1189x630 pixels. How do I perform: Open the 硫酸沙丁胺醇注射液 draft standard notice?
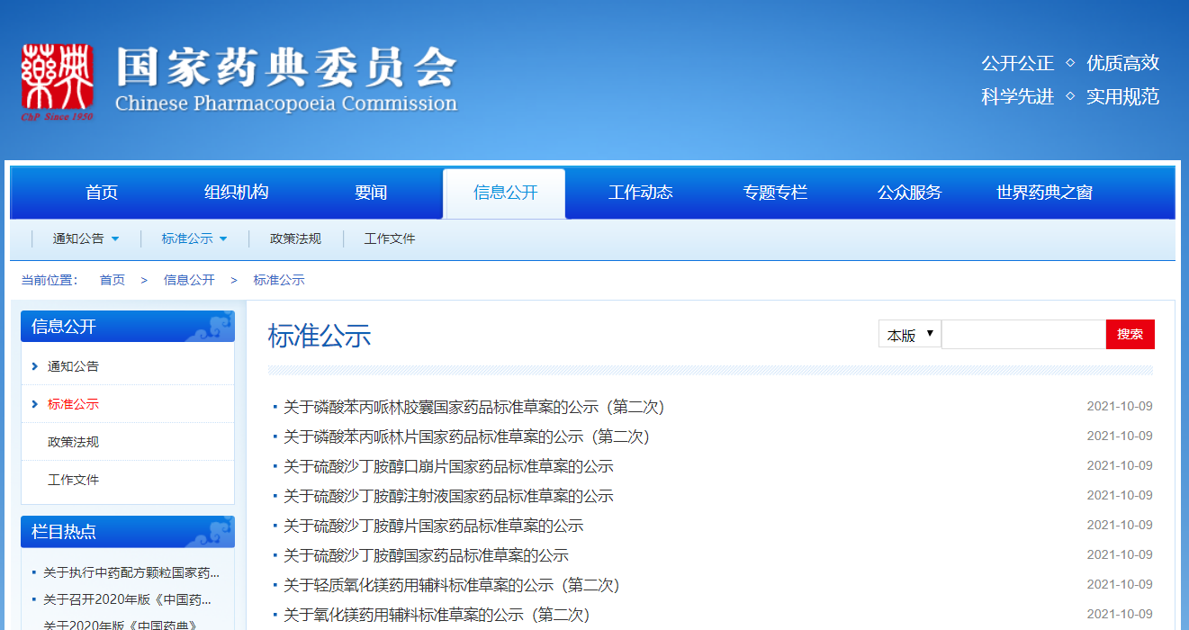pos(448,497)
